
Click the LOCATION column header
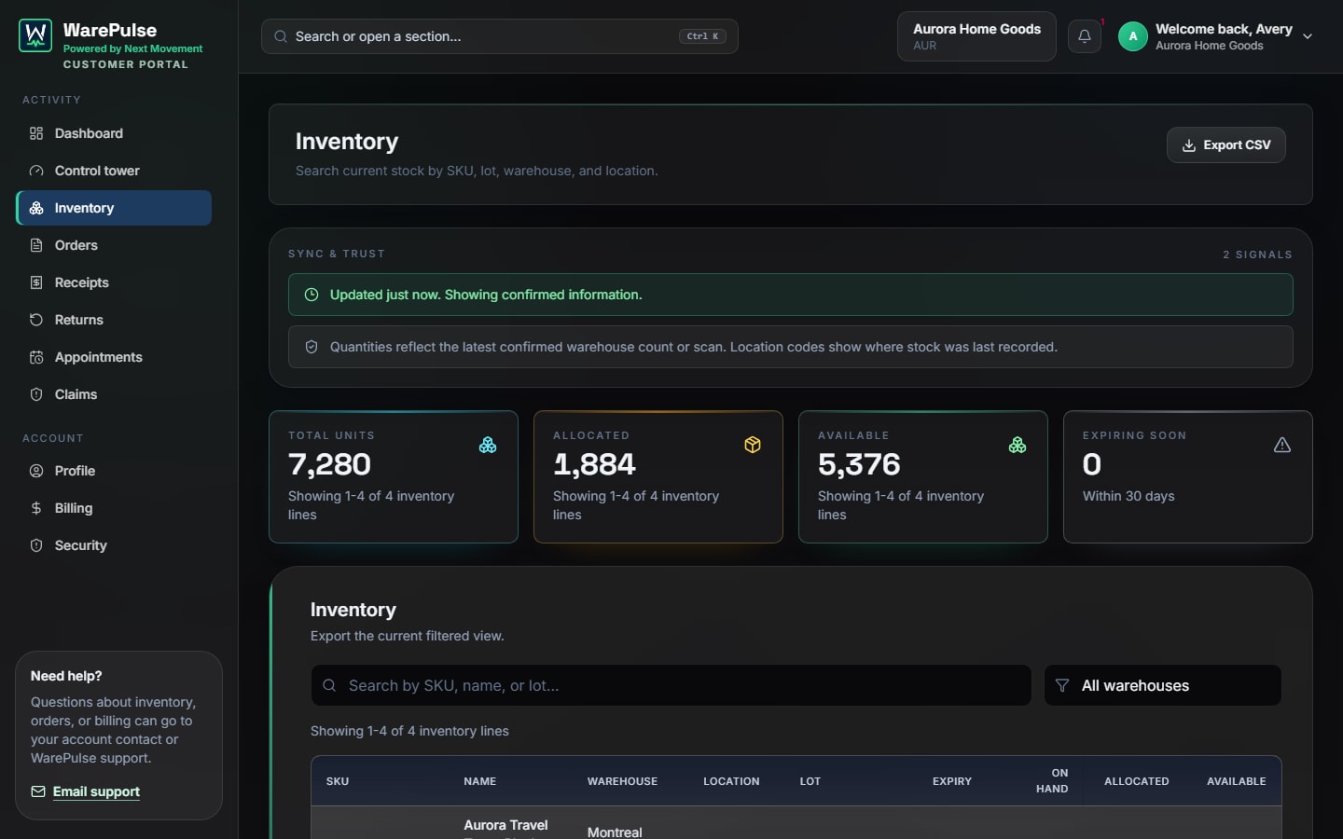pyautogui.click(x=731, y=781)
